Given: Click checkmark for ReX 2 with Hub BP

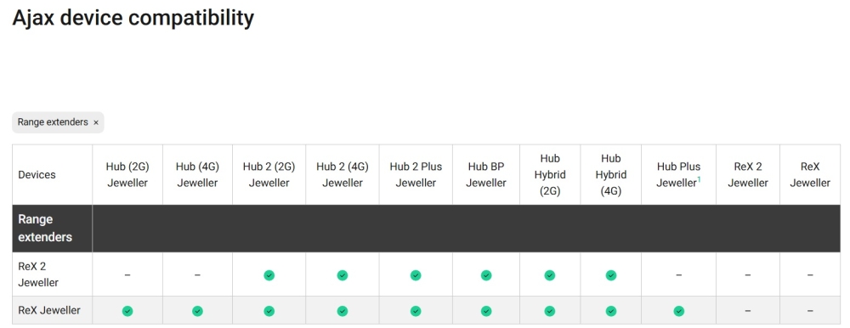Looking at the screenshot, I should click(486, 275).
